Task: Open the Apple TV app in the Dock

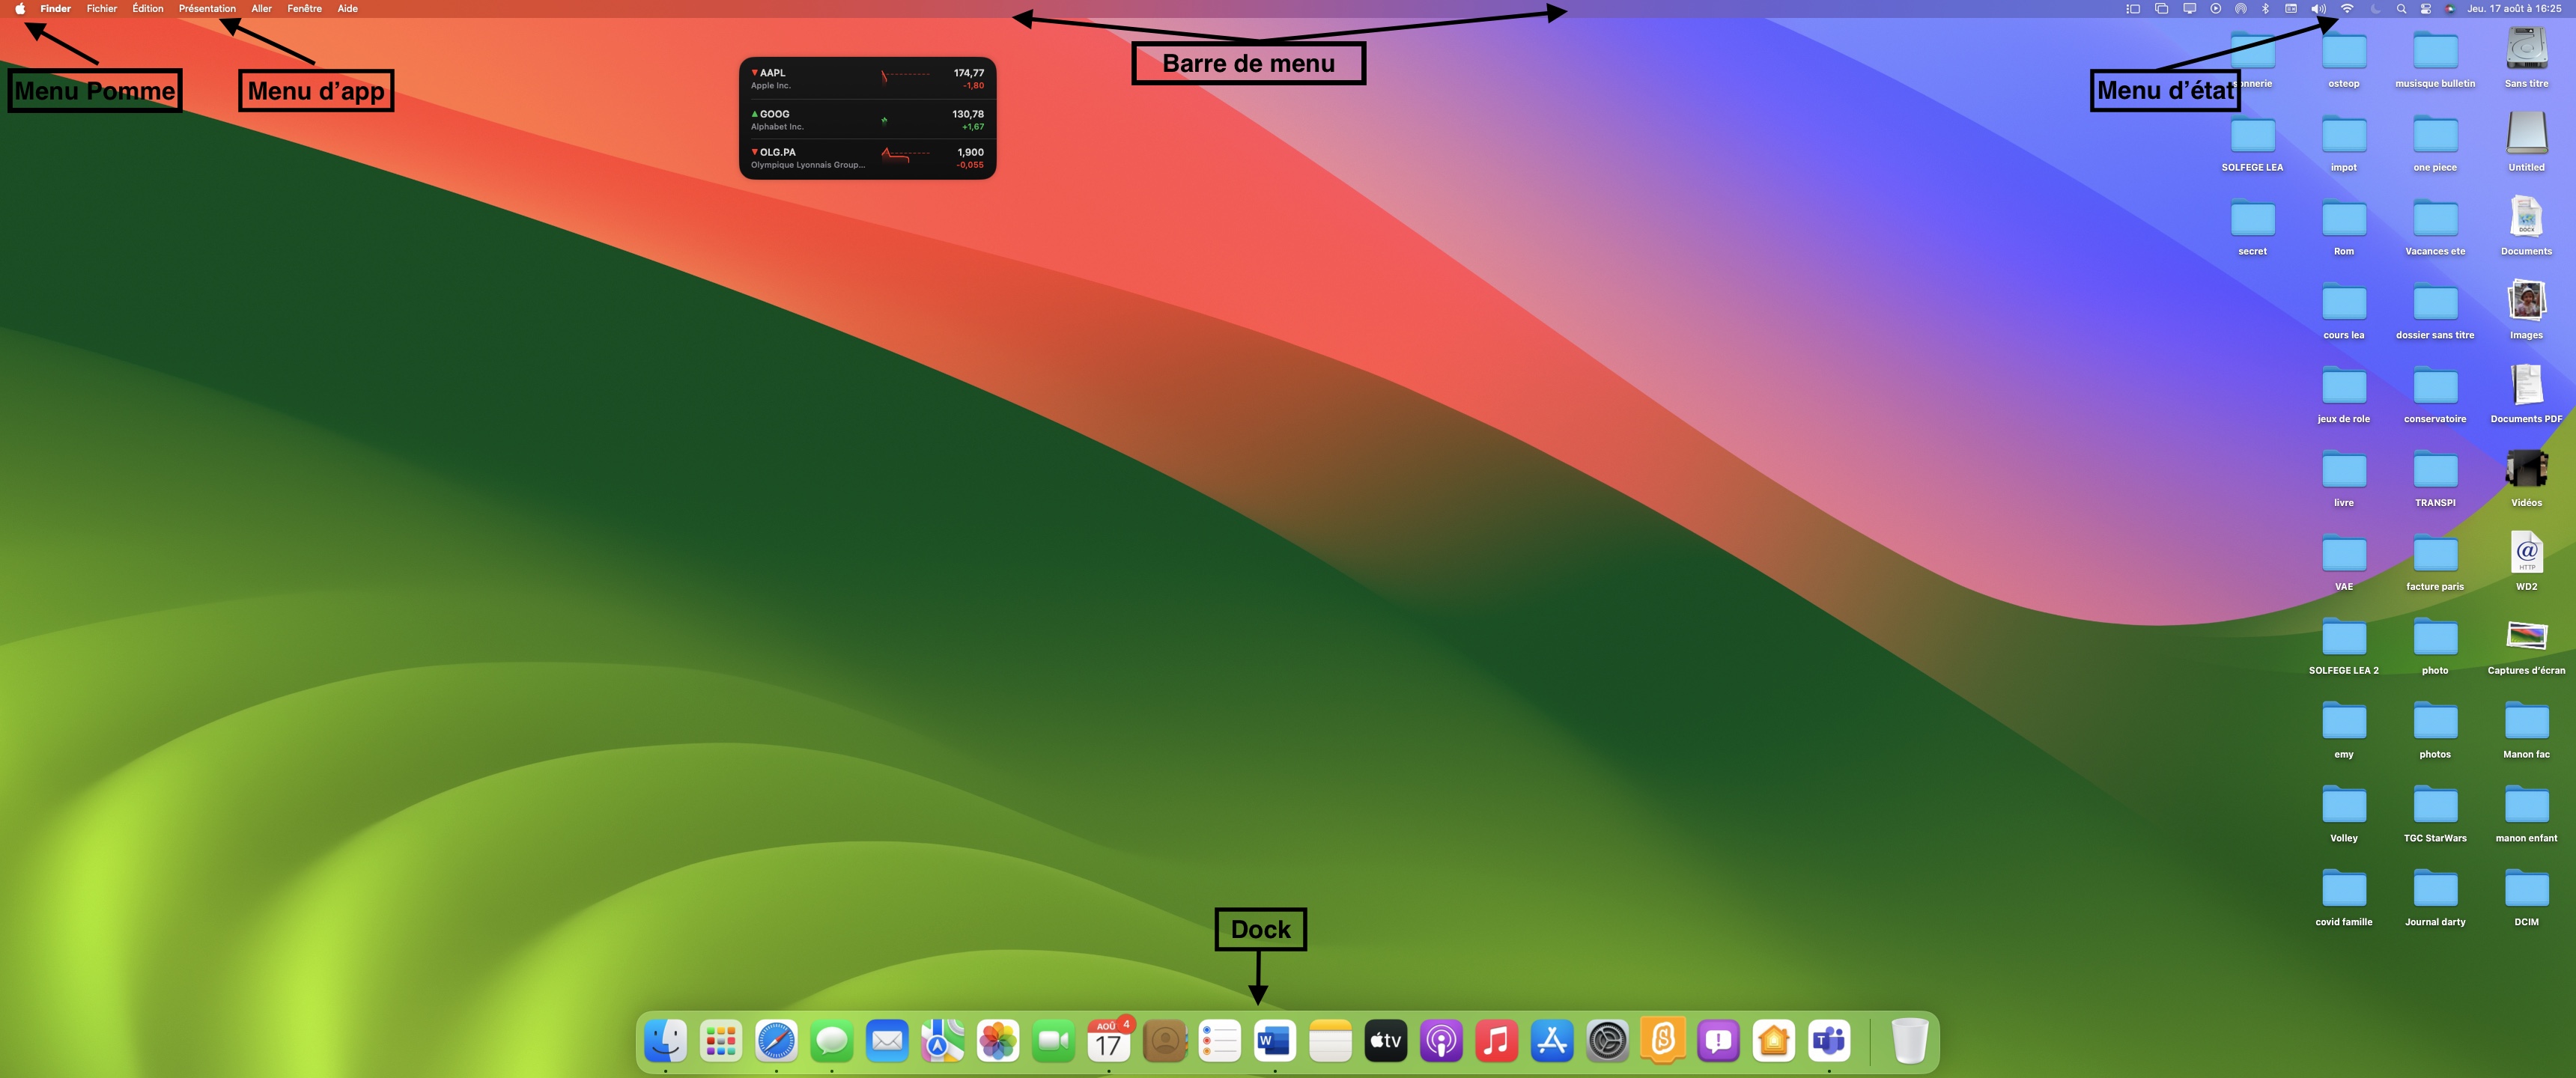Action: pos(1386,1041)
